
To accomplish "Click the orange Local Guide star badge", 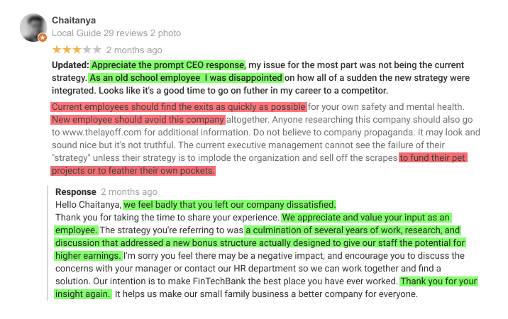I will (x=43, y=38).
